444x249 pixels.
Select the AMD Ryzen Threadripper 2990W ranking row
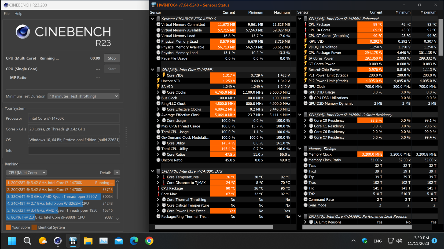[60, 196]
